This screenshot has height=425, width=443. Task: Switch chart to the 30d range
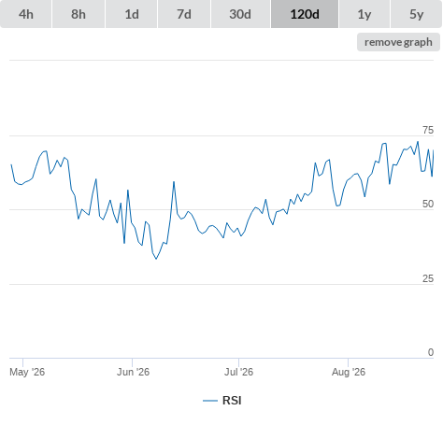click(240, 14)
